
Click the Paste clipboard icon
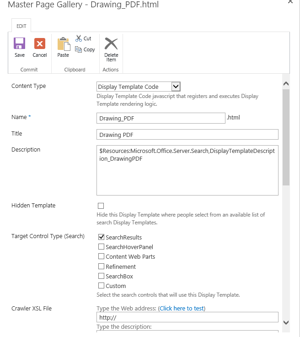point(64,44)
